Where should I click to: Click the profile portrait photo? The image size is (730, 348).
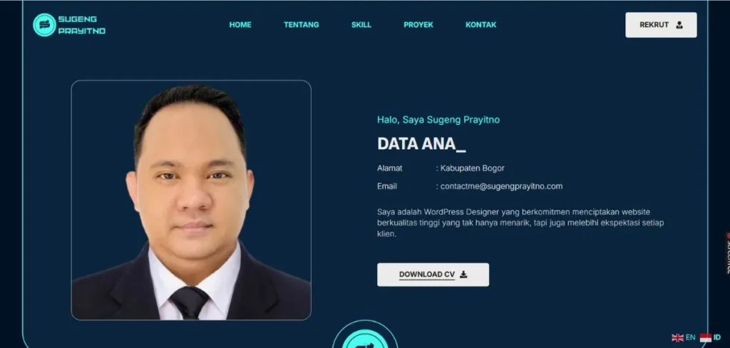tap(191, 200)
